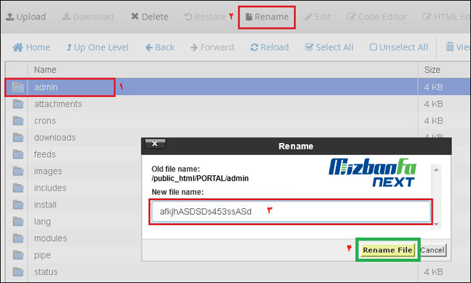This screenshot has height=283, width=471.
Task: Click Unselect All option
Action: tap(398, 47)
